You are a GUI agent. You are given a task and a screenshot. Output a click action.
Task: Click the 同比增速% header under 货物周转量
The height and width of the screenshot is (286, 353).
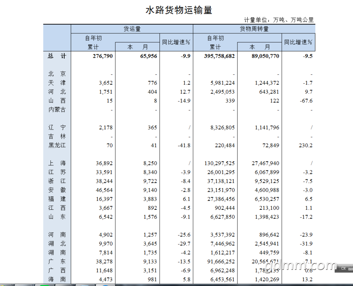[298, 42]
